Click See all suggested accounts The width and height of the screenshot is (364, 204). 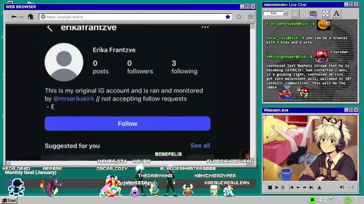(x=200, y=145)
